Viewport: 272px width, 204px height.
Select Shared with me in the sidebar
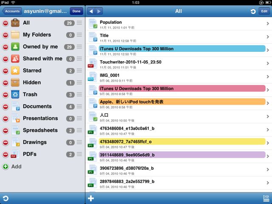(42, 59)
